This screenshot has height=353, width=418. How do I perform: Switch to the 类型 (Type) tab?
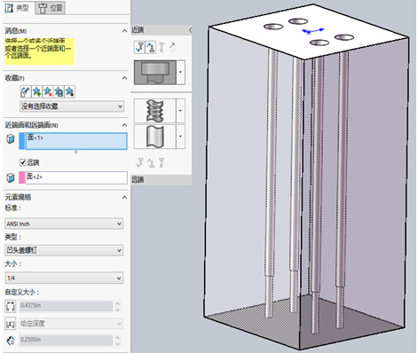point(17,8)
